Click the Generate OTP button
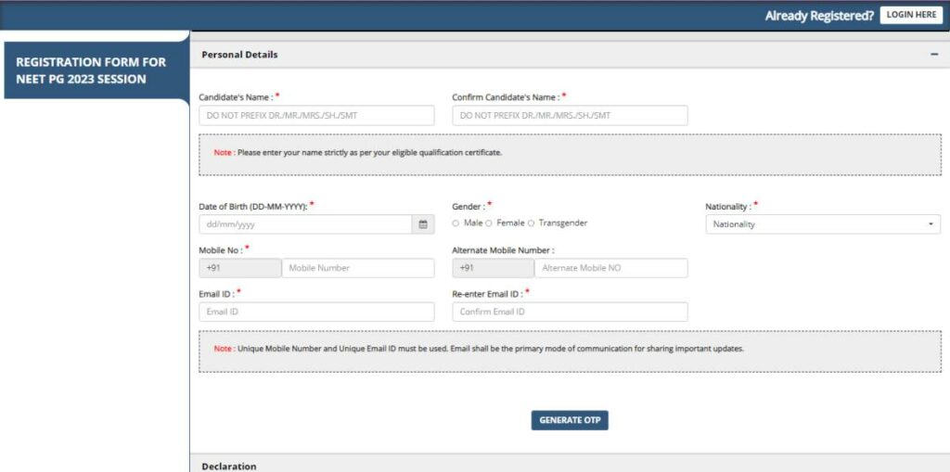The width and height of the screenshot is (950, 472). click(570, 420)
